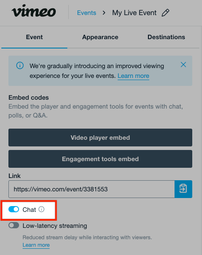This screenshot has width=202, height=255.
Task: Click the Low-latency streaming label
Action: click(55, 226)
